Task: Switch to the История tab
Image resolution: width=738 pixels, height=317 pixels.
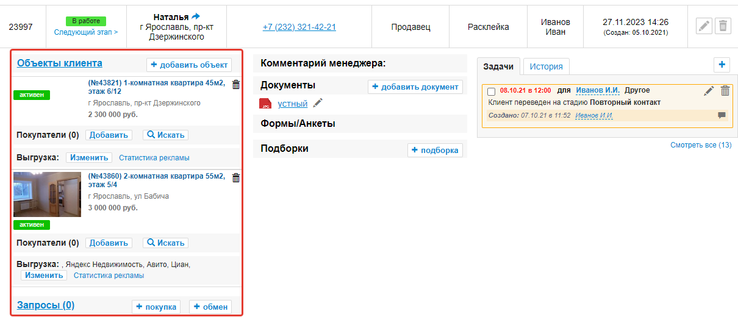Action: tap(546, 66)
